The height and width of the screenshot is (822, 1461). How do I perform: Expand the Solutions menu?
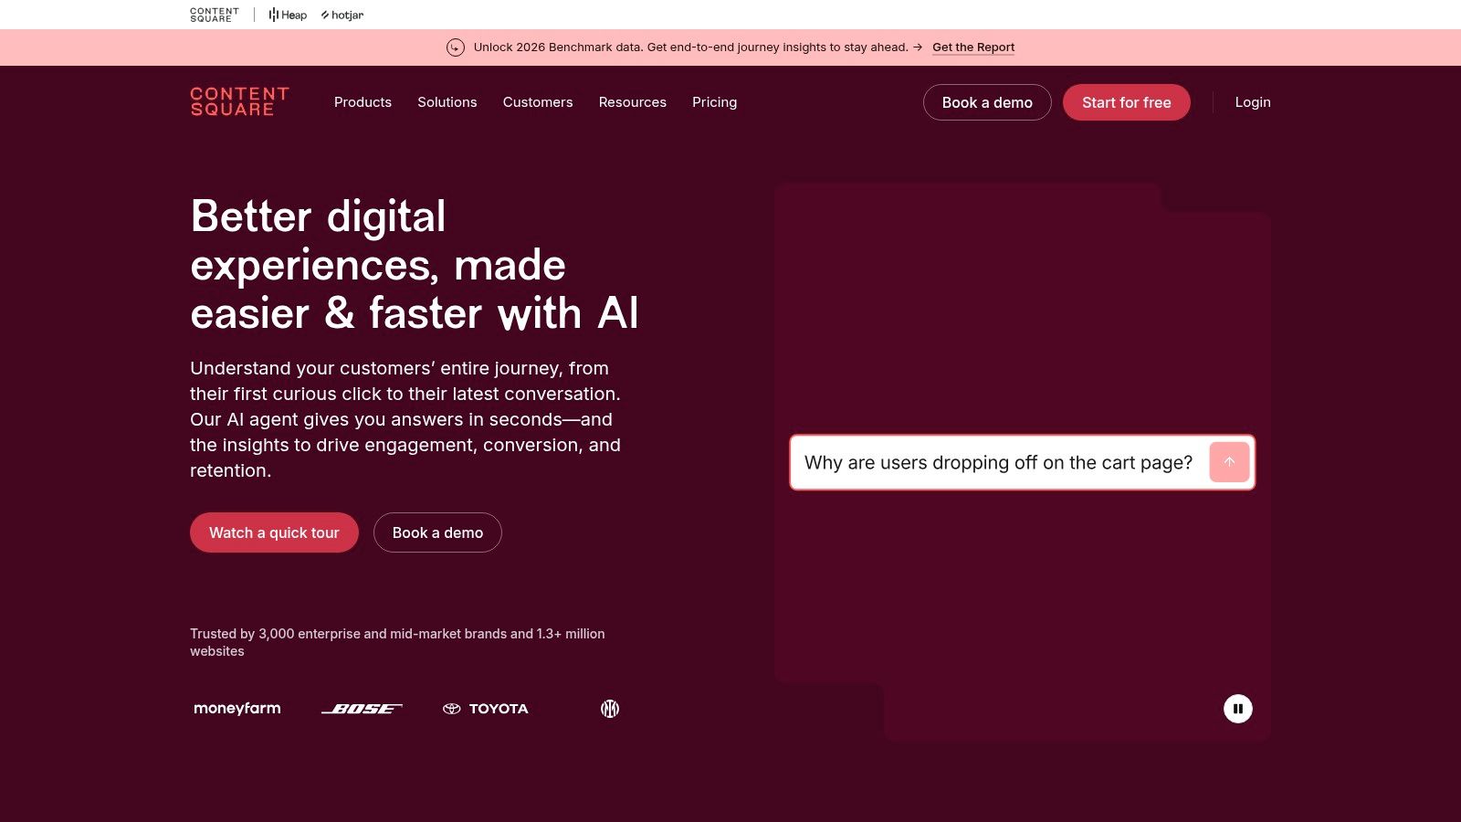click(447, 102)
